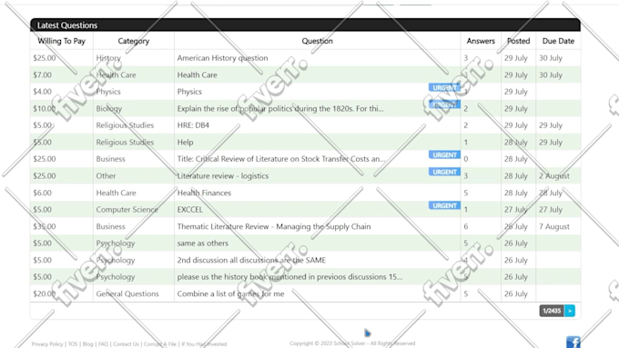Viewport: 619px width, 348px height.
Task: Select the General Questions category cell
Action: 127,293
